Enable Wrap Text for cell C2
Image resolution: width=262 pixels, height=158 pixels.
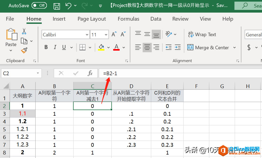click(x=202, y=34)
